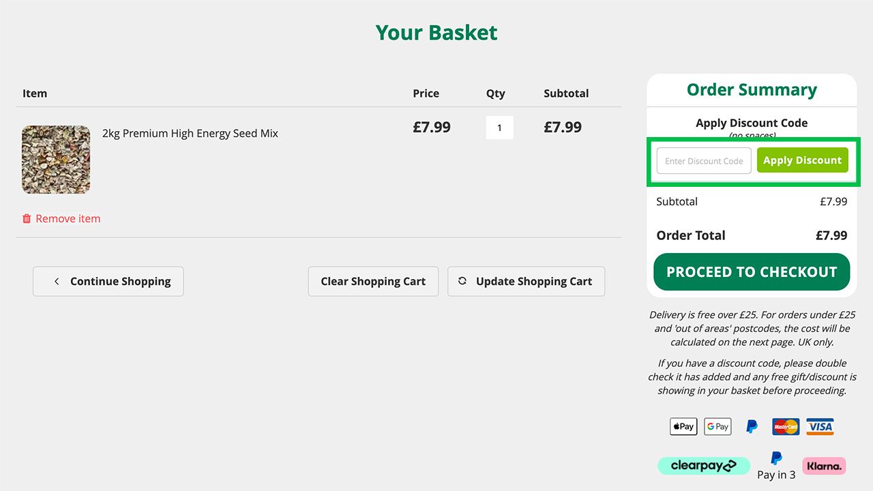873x491 pixels.
Task: Click the Update Shopping Cart refresh icon
Action: coord(462,281)
